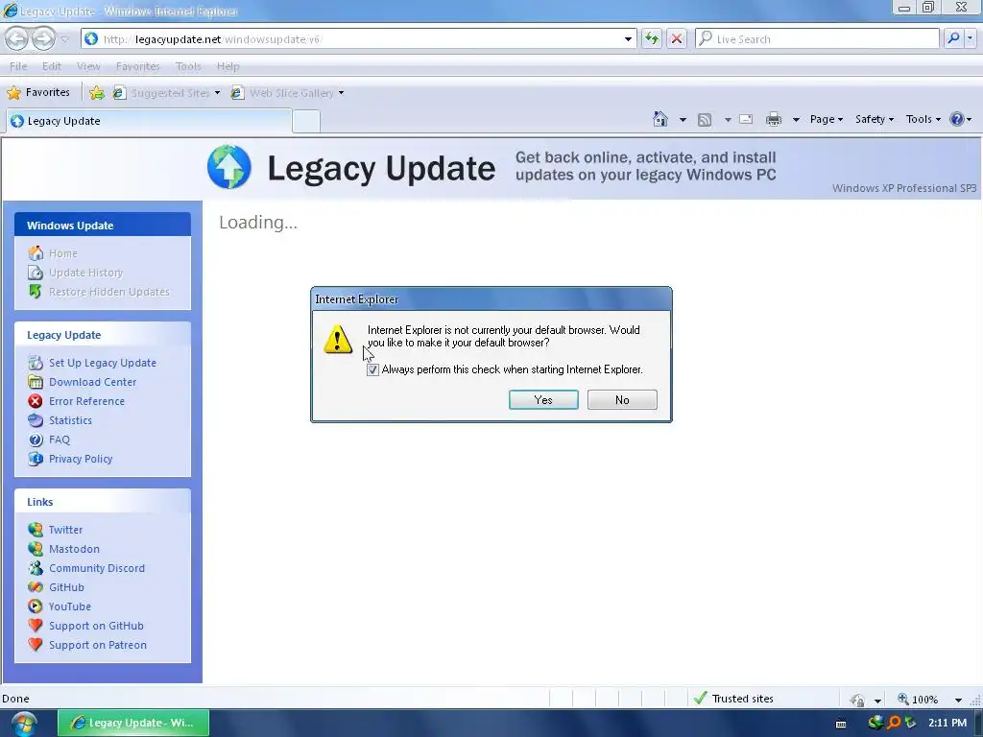Click the Update History clock icon

(36, 273)
